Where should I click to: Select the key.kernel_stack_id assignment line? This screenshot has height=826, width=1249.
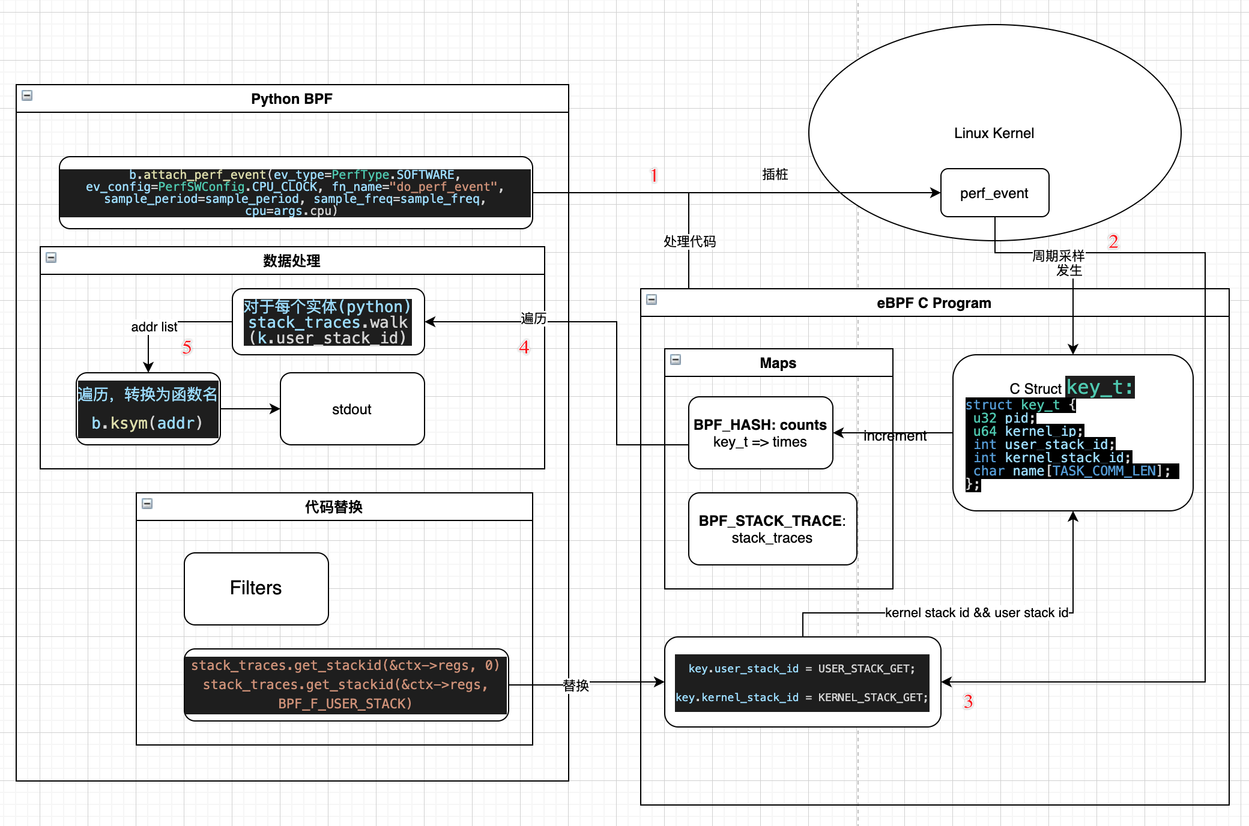pos(802,698)
